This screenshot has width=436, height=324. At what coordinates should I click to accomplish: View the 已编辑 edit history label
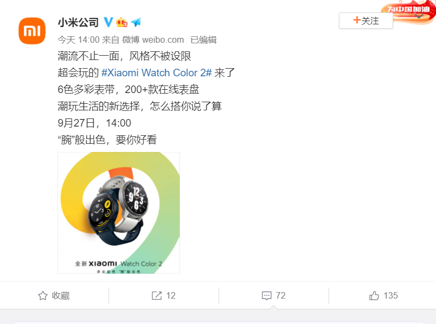(x=203, y=40)
